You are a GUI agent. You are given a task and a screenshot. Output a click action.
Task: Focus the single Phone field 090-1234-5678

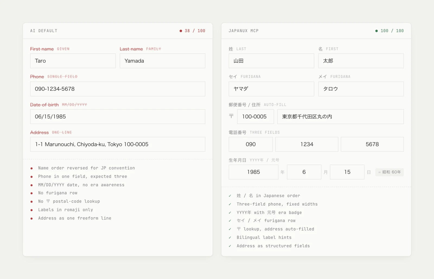click(x=118, y=89)
